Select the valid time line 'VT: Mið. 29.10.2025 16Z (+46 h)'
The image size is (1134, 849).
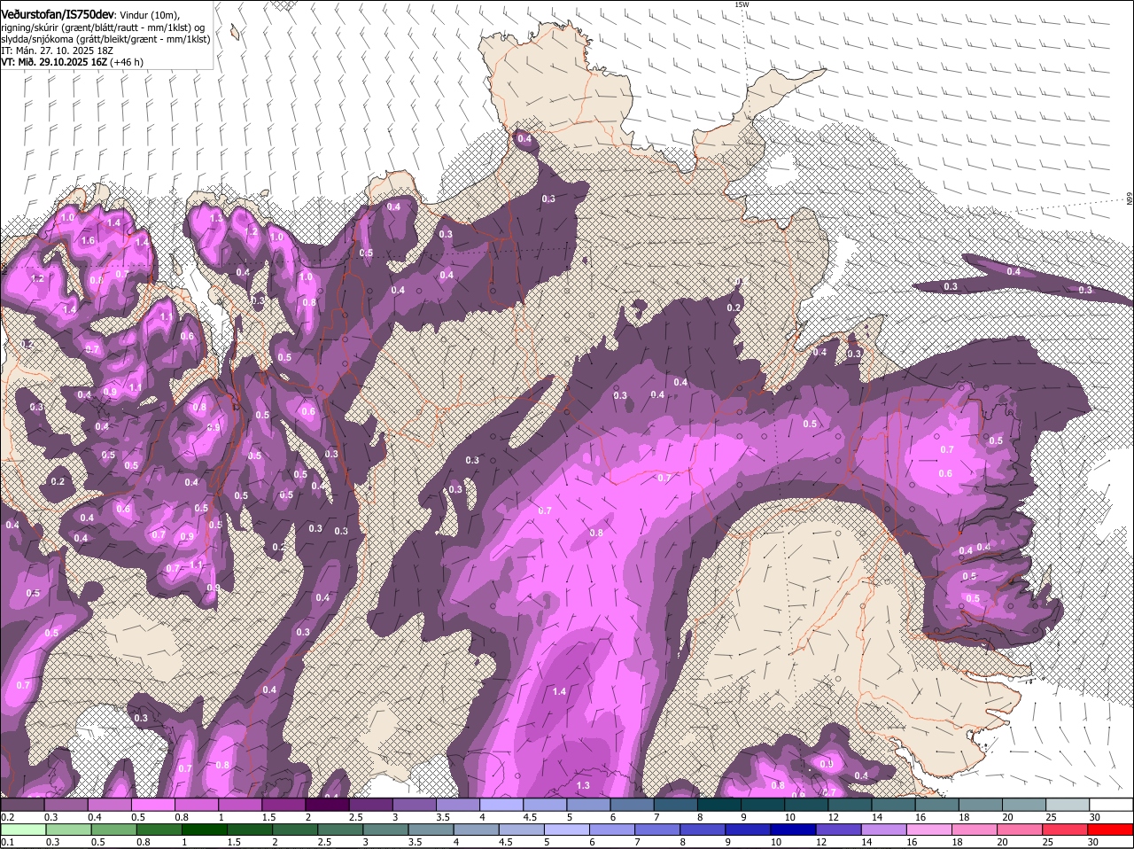[72, 62]
